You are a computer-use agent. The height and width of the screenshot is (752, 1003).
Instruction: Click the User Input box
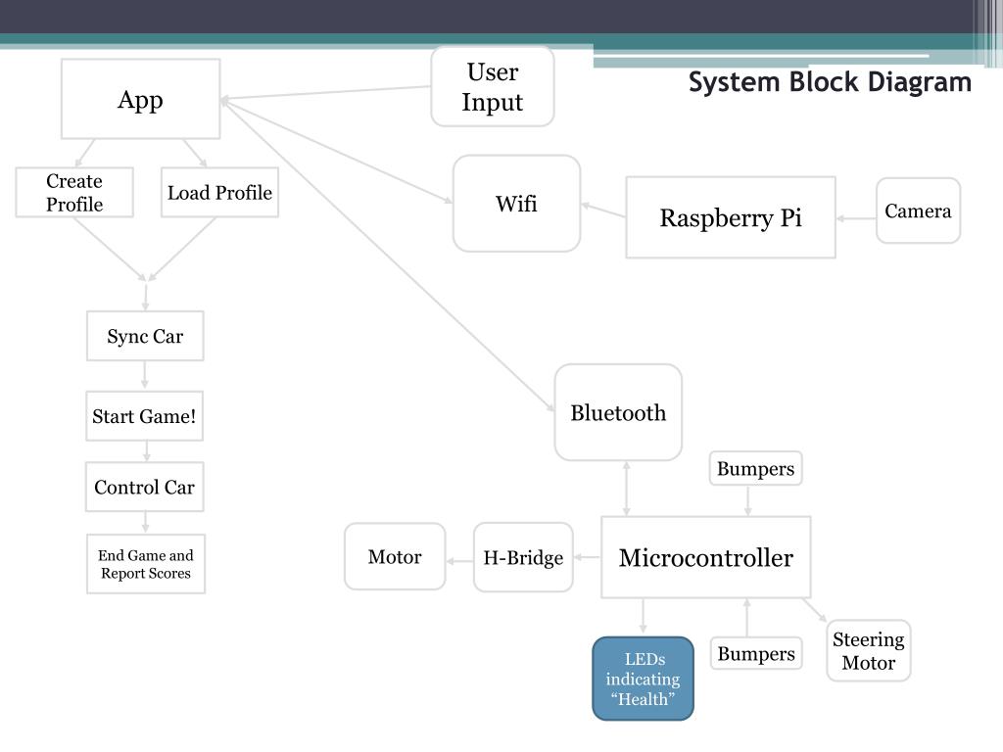493,86
